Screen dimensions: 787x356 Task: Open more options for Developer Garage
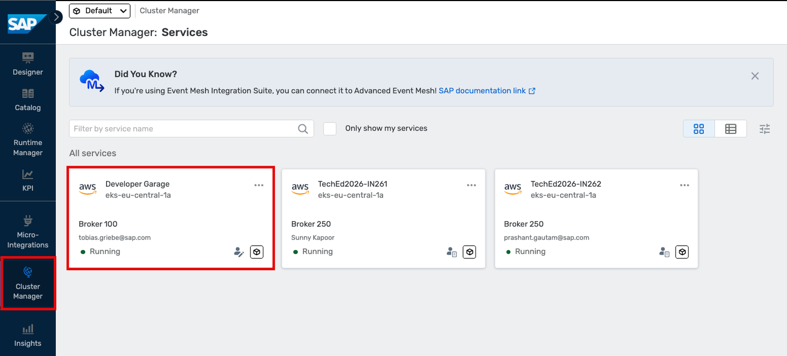259,185
